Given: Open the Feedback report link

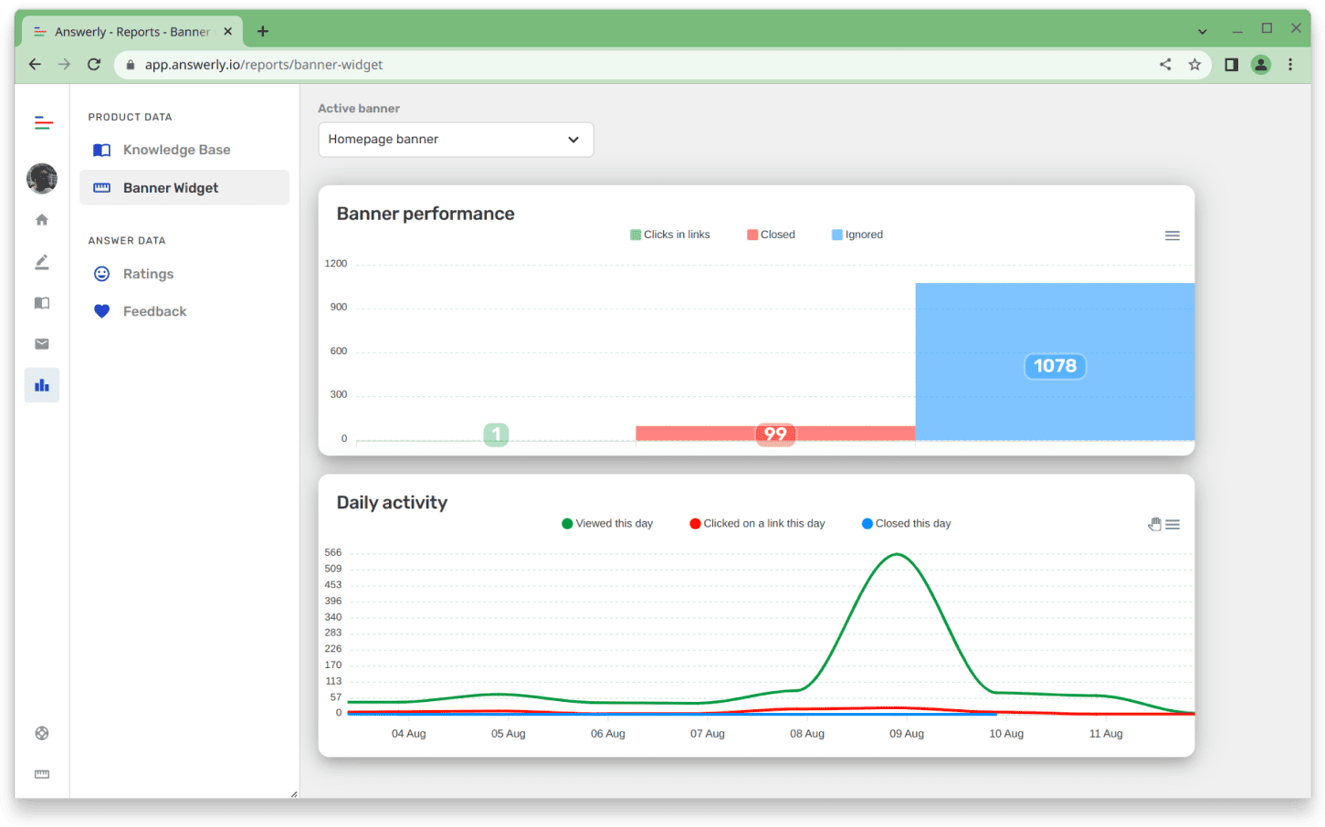Looking at the screenshot, I should (154, 311).
